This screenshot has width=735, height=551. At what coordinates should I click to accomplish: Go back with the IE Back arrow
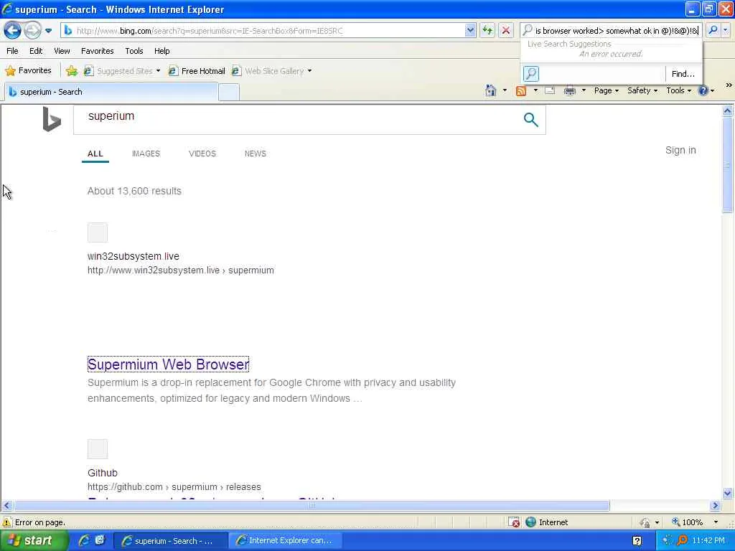[13, 30]
